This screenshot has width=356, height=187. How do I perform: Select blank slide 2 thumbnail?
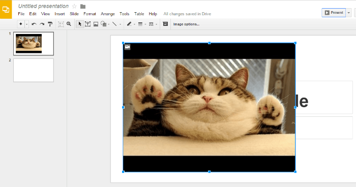point(34,70)
